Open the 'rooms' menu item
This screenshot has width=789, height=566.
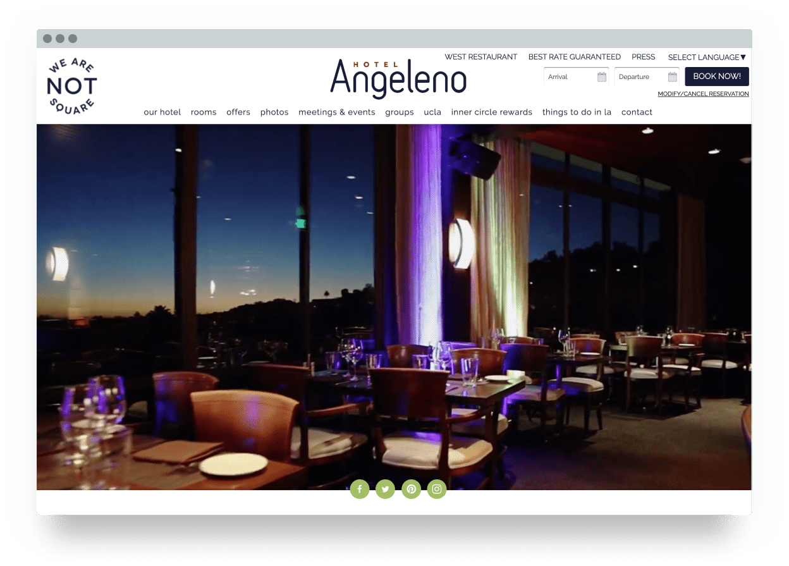[x=204, y=112]
